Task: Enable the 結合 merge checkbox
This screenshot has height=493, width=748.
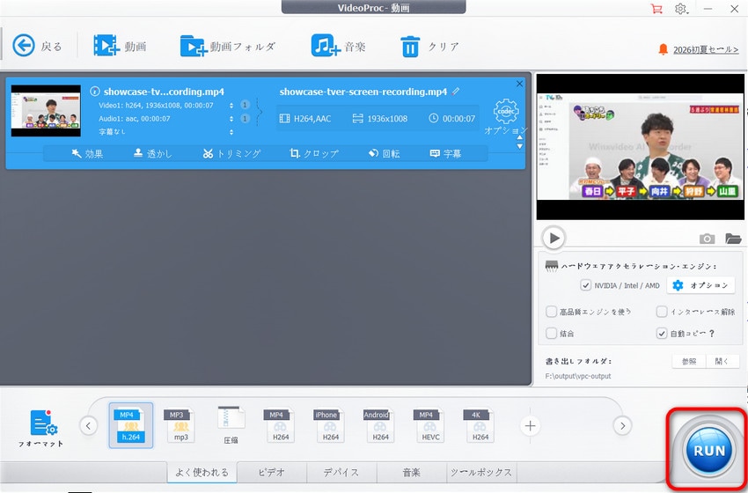Action: [551, 333]
